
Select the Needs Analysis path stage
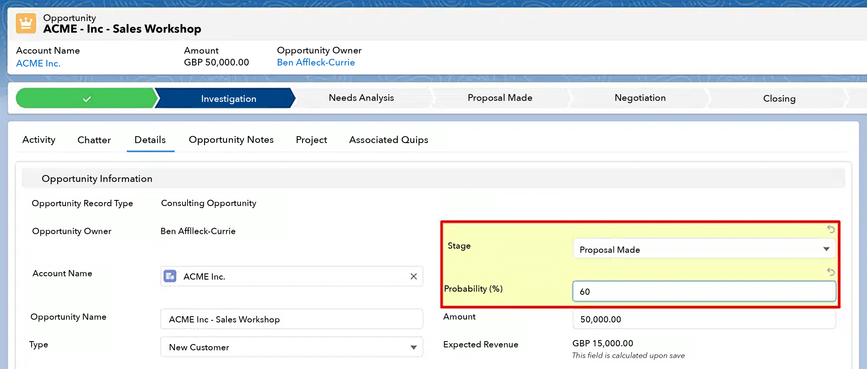coord(361,98)
